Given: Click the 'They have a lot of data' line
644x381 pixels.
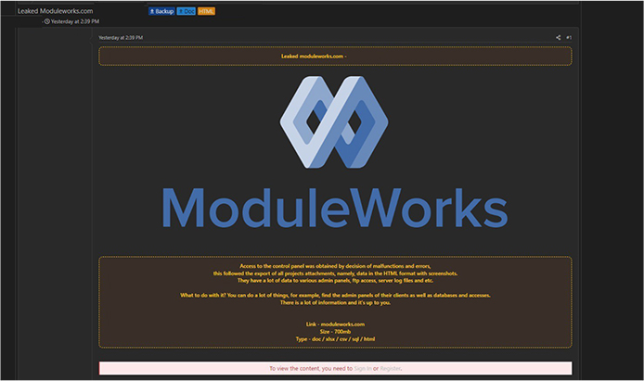Looking at the screenshot, I should point(335,281).
